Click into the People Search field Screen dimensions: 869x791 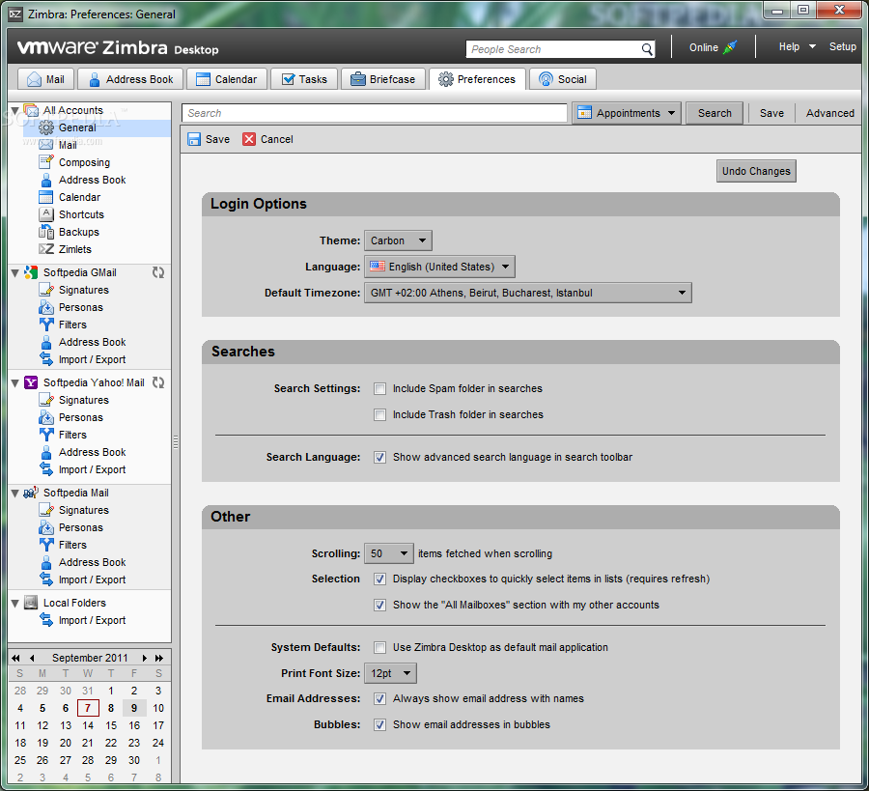(553, 49)
